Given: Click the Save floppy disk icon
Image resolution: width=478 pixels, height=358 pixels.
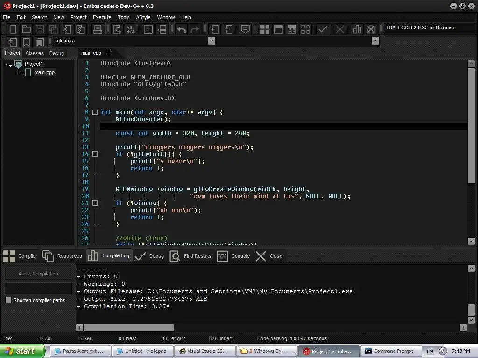Looking at the screenshot, I should (x=40, y=29).
